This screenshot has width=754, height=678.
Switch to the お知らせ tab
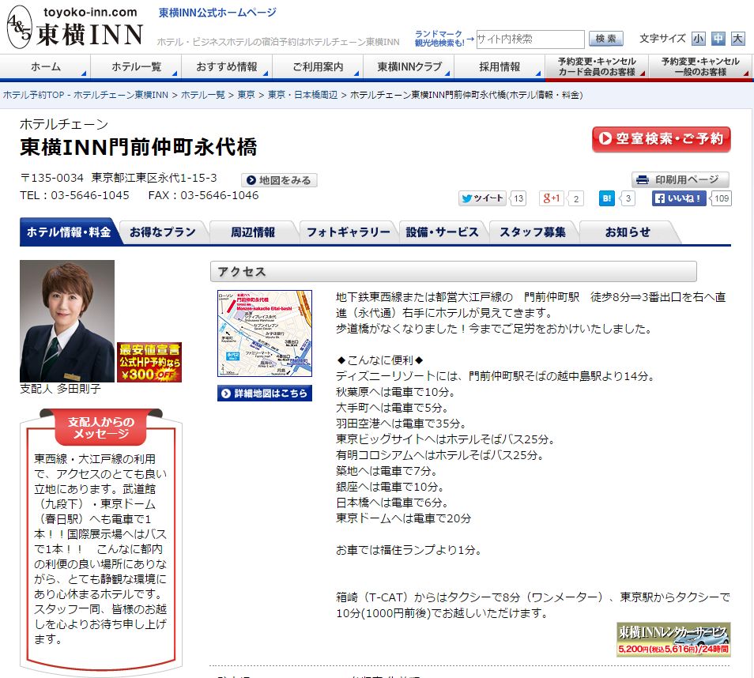[628, 232]
